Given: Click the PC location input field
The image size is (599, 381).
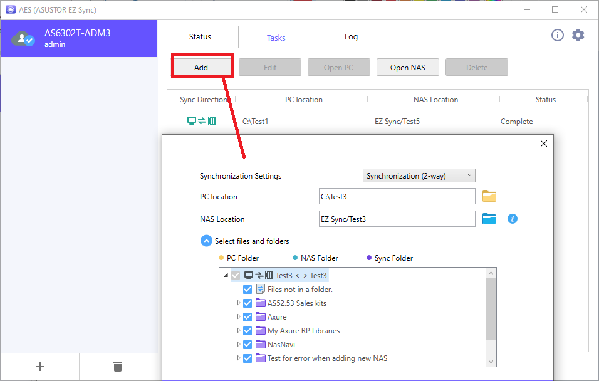Looking at the screenshot, I should (x=397, y=196).
